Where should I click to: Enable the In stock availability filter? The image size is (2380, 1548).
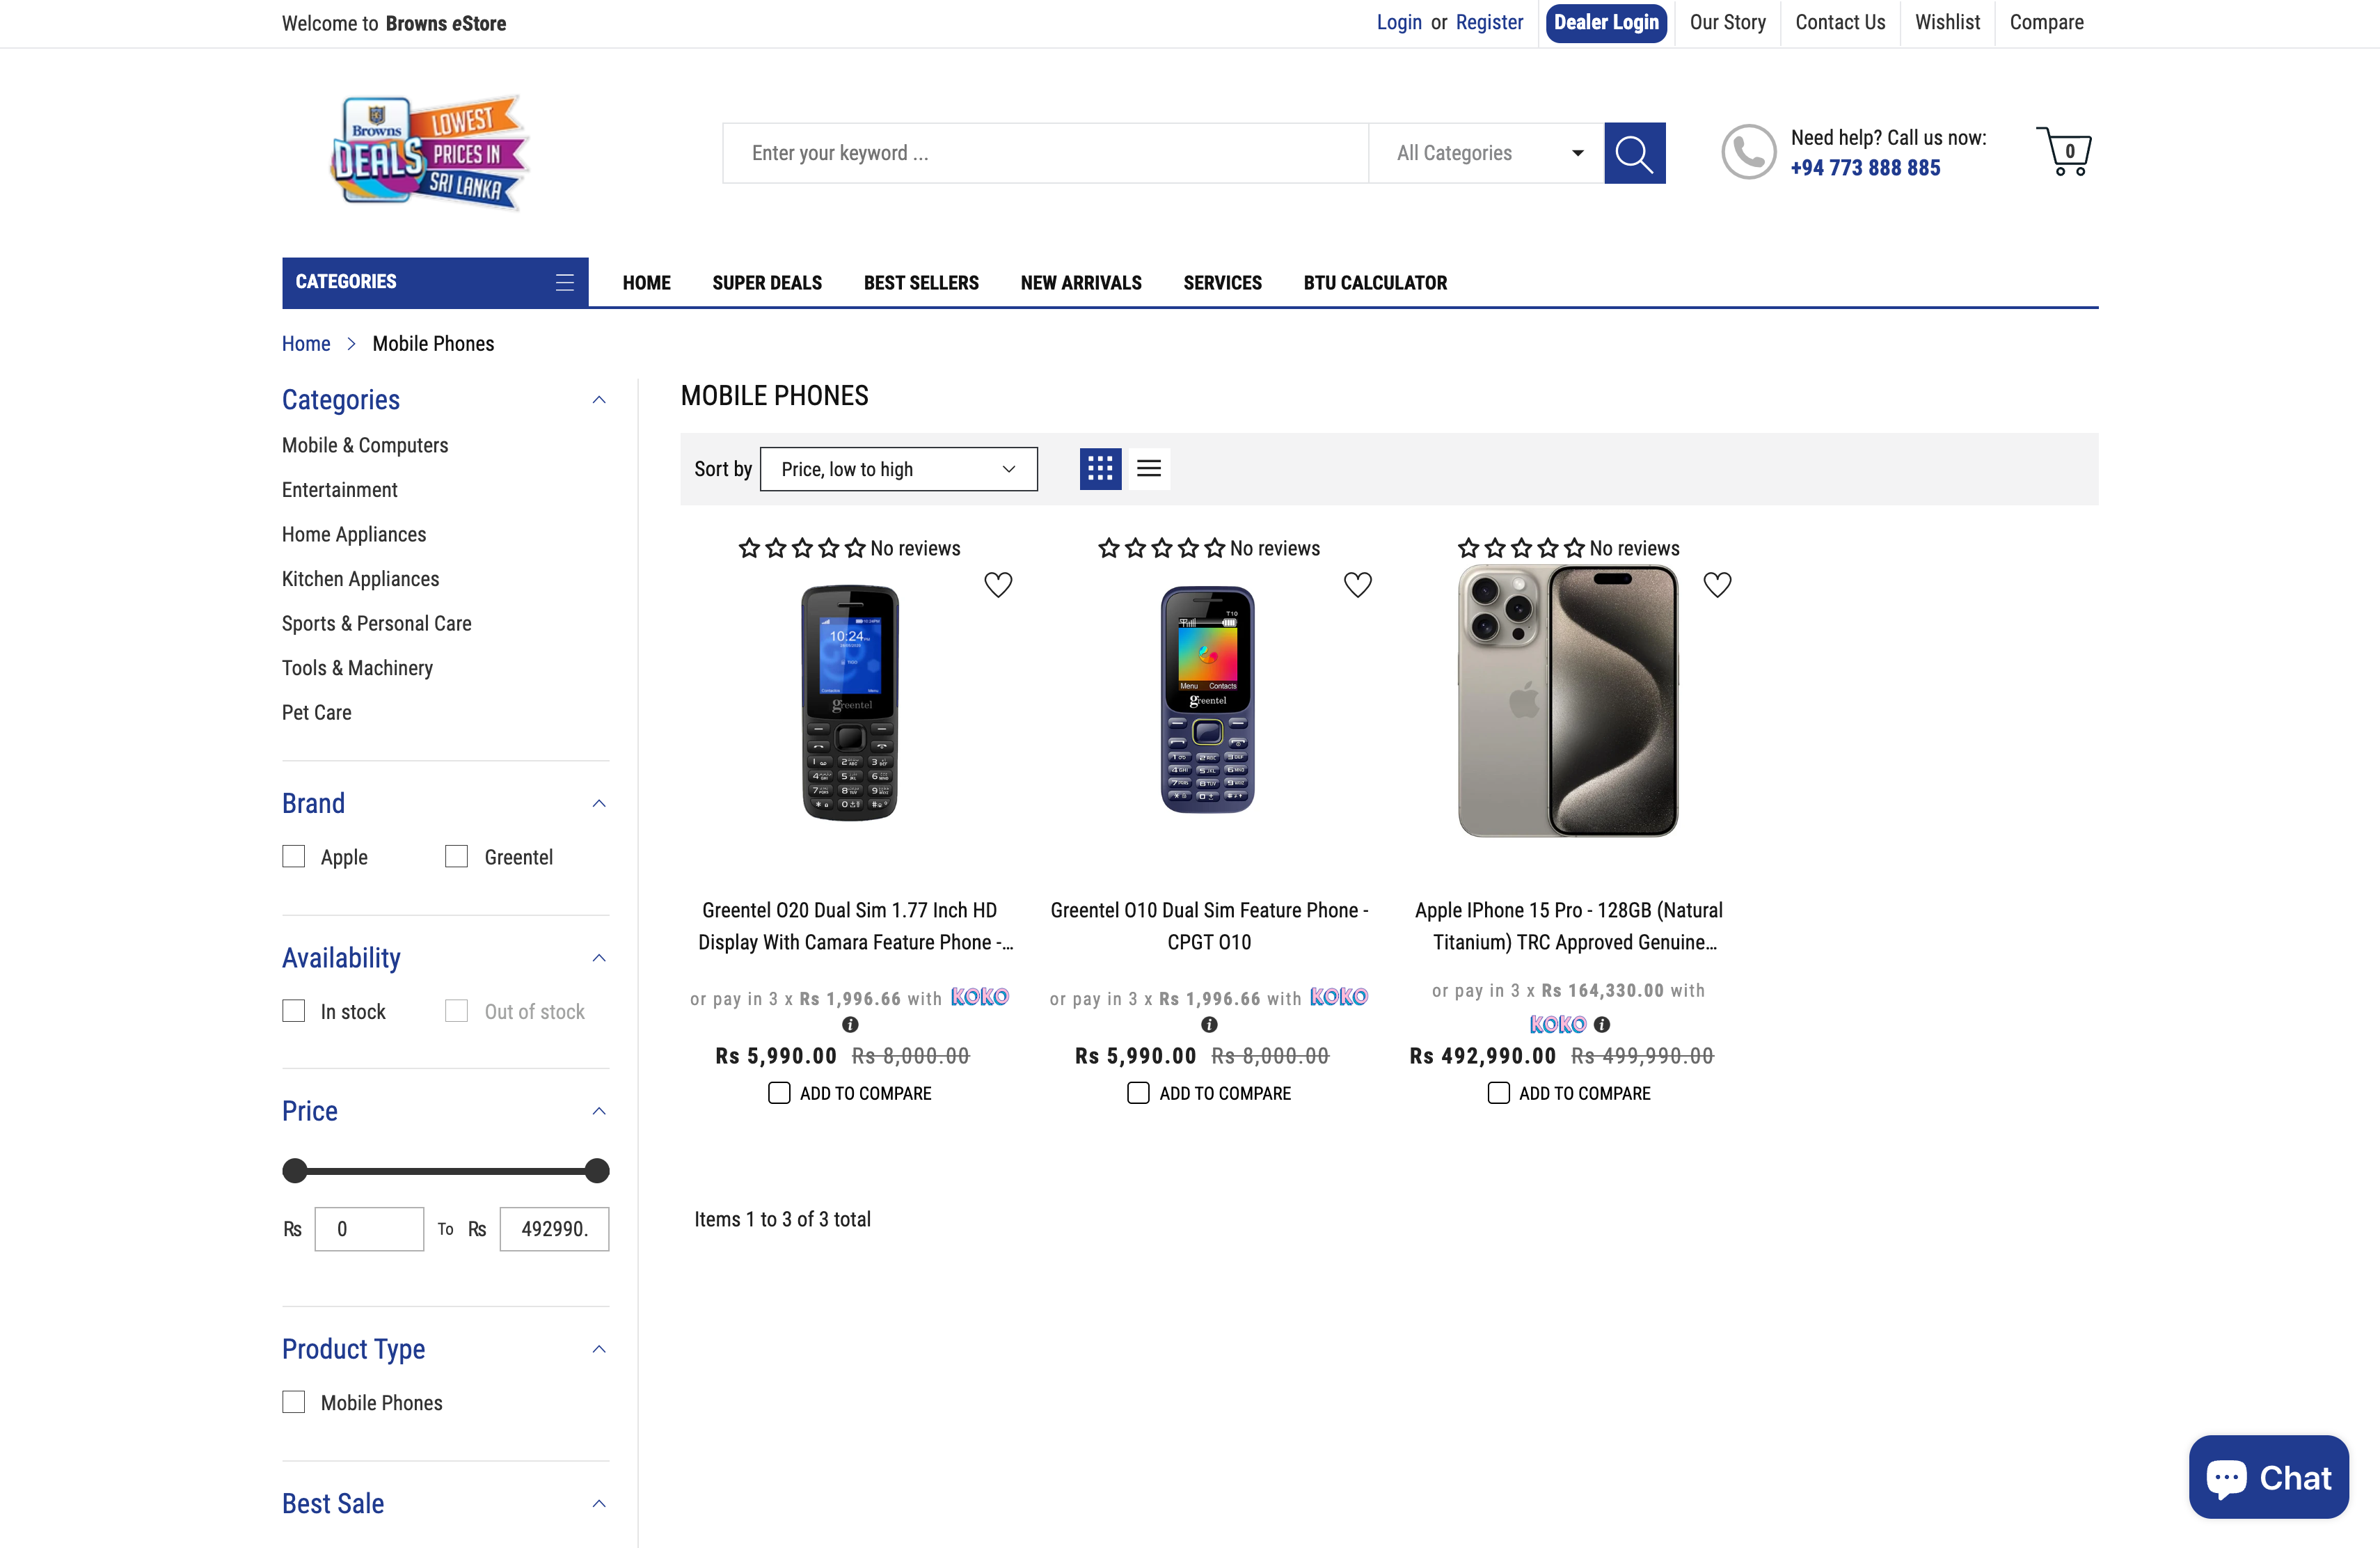(293, 1011)
